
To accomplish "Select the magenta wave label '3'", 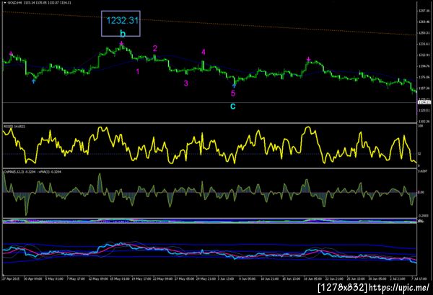I will pos(186,83).
